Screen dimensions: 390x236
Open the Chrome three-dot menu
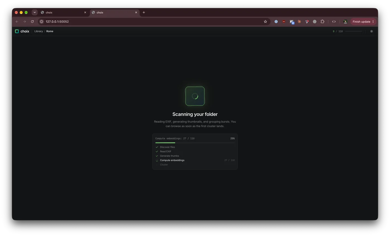click(x=373, y=22)
